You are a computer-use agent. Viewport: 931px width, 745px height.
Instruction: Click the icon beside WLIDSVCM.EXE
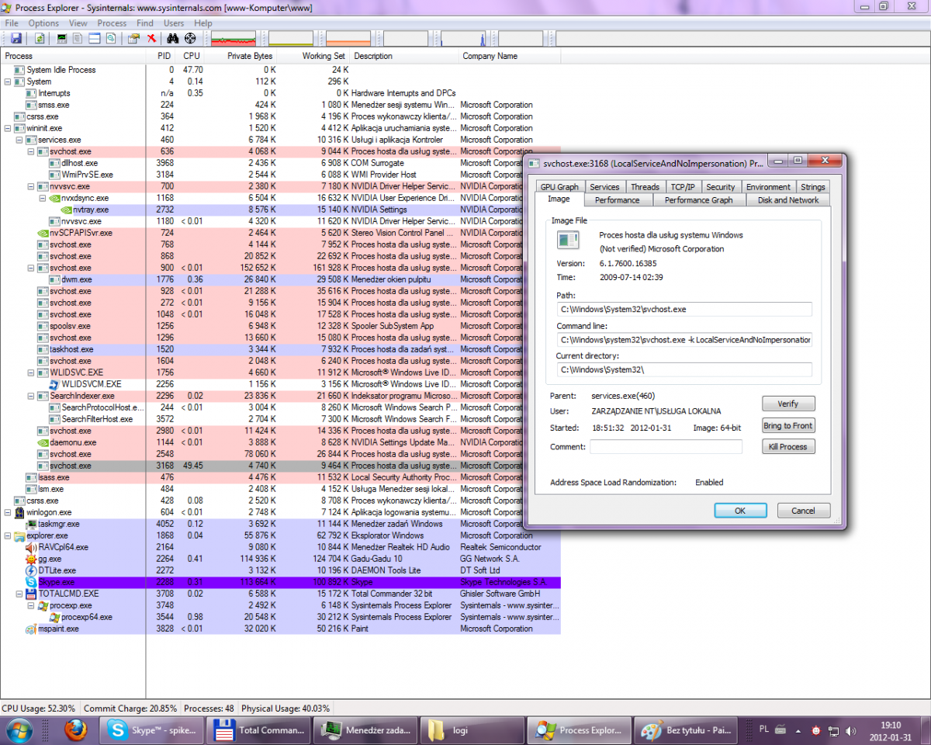(x=54, y=384)
